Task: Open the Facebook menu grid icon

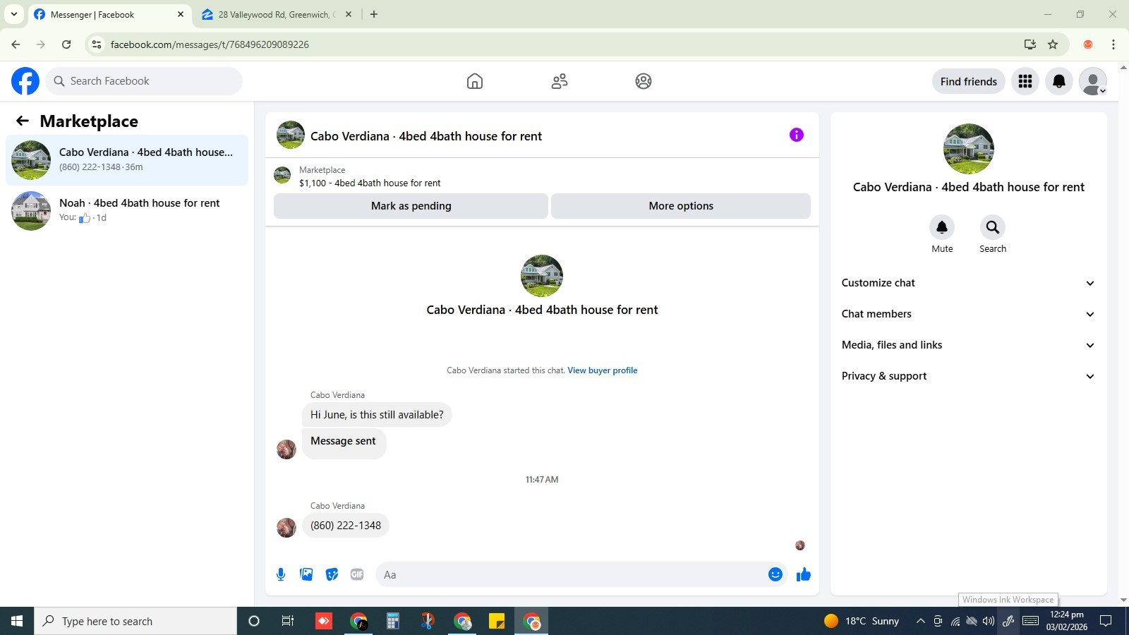Action: [x=1025, y=81]
